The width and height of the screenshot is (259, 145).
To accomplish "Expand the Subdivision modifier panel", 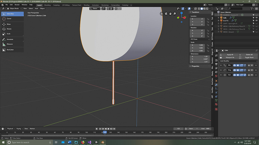I will 221,75.
